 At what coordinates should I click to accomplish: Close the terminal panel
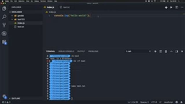coord(182,51)
